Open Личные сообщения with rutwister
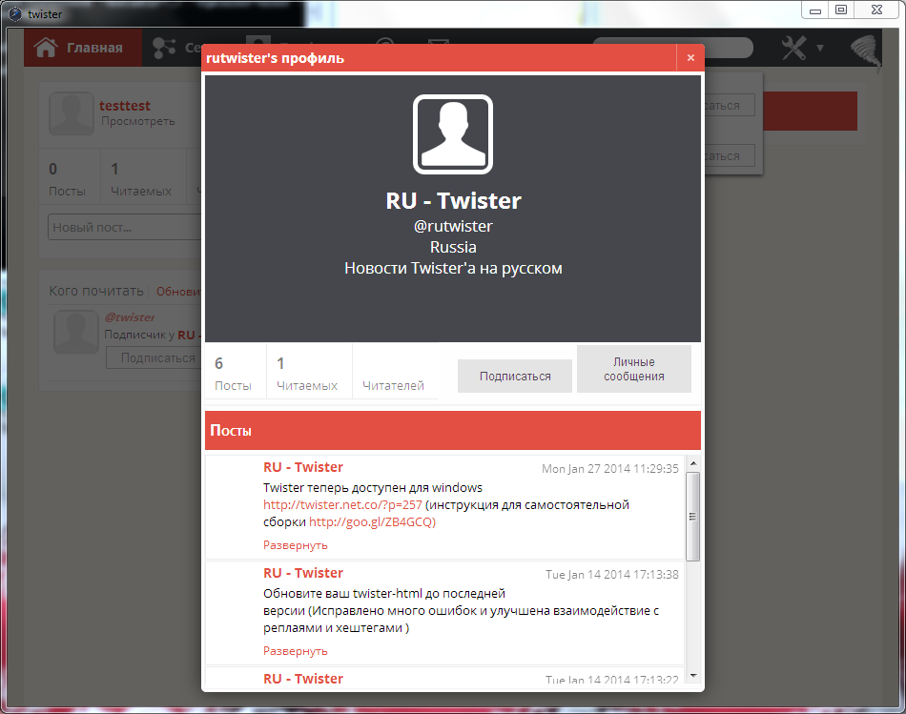This screenshot has height=714, width=906. point(634,369)
